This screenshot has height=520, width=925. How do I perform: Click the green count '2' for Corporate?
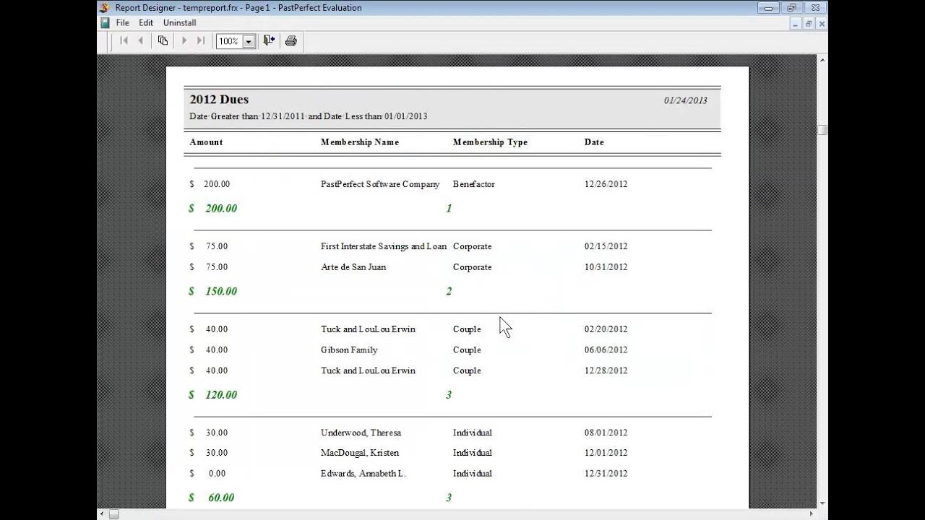(x=449, y=292)
